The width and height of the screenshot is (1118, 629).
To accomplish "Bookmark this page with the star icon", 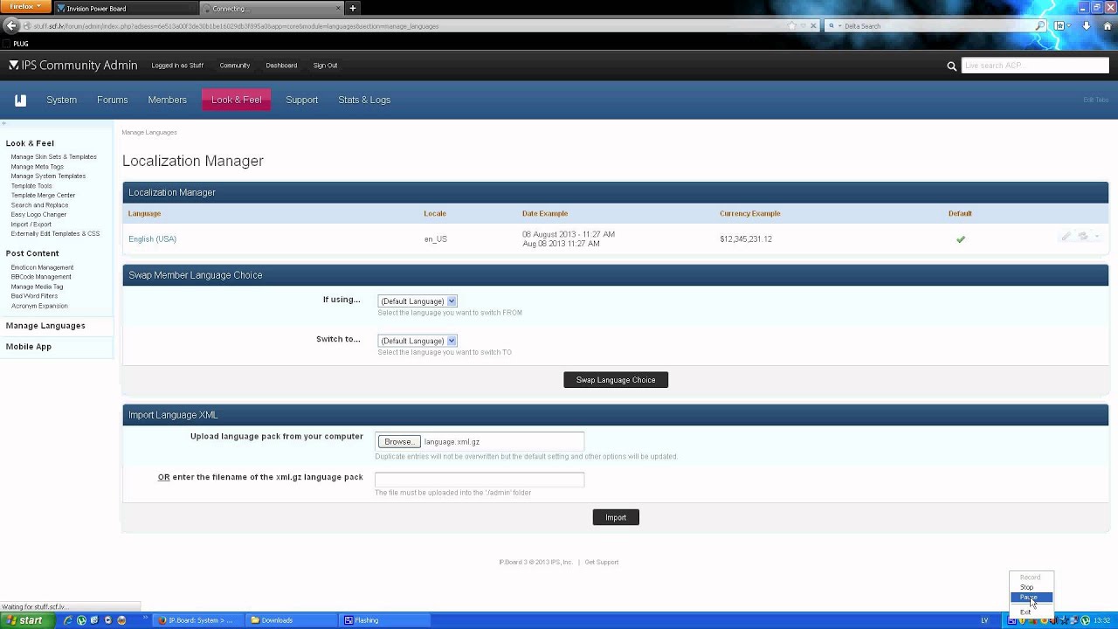I will 792,26.
